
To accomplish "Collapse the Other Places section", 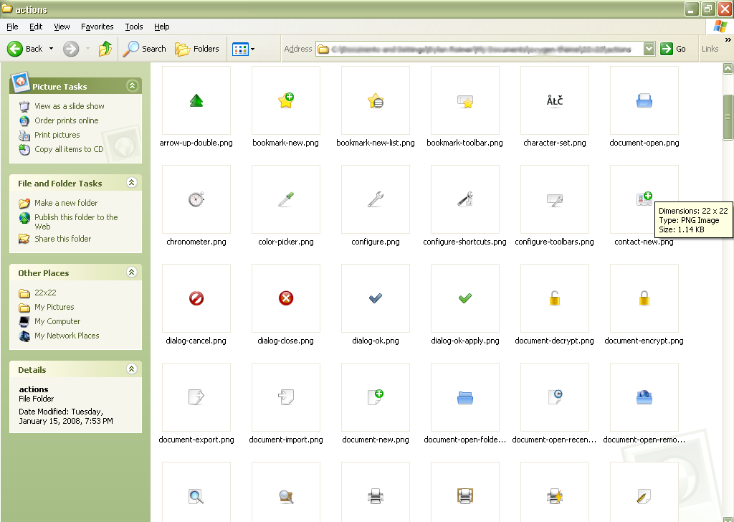I will coord(132,272).
